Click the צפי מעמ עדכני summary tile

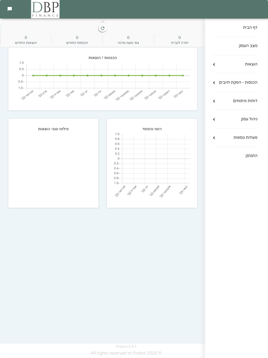coord(128,40)
